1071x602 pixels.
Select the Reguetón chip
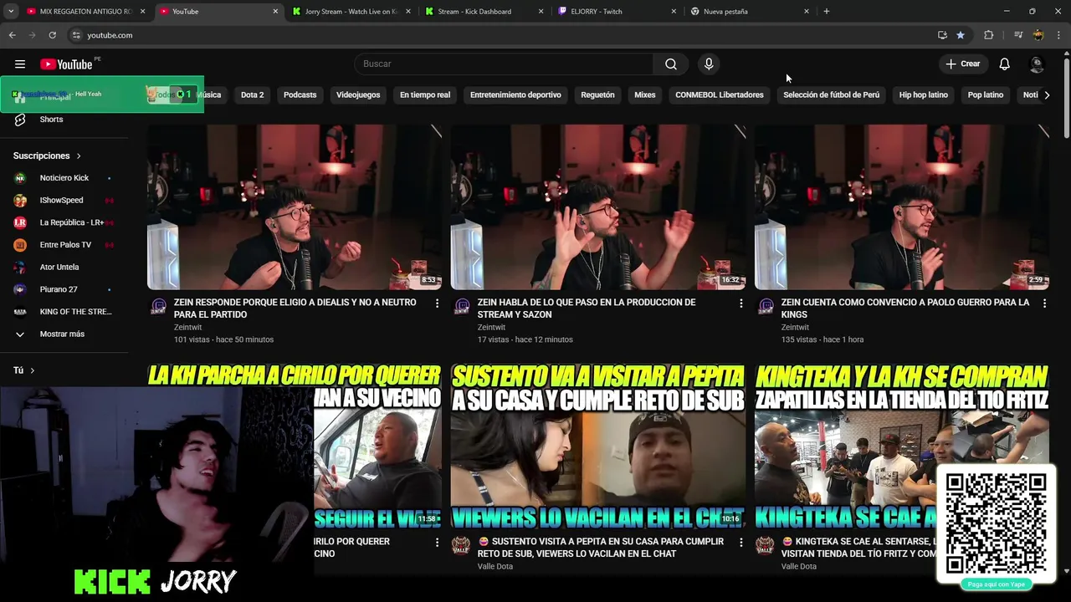[597, 95]
